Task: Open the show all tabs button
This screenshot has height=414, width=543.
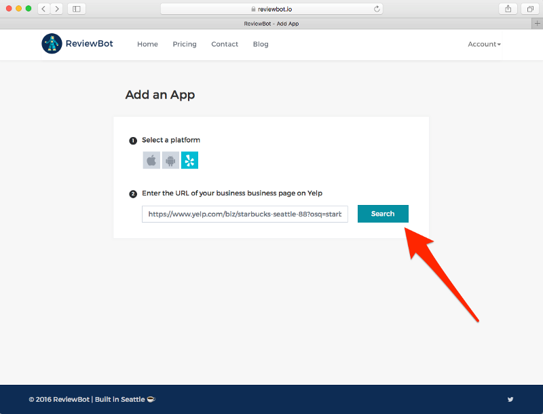Action: (529, 9)
